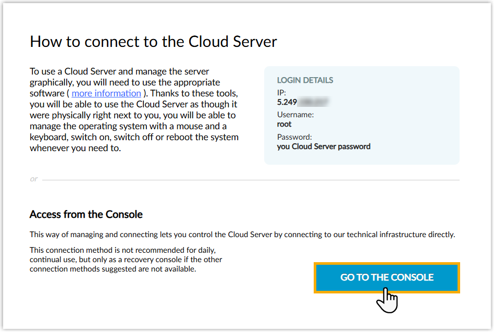
Task: Select the username value "root"
Action: 285,125
